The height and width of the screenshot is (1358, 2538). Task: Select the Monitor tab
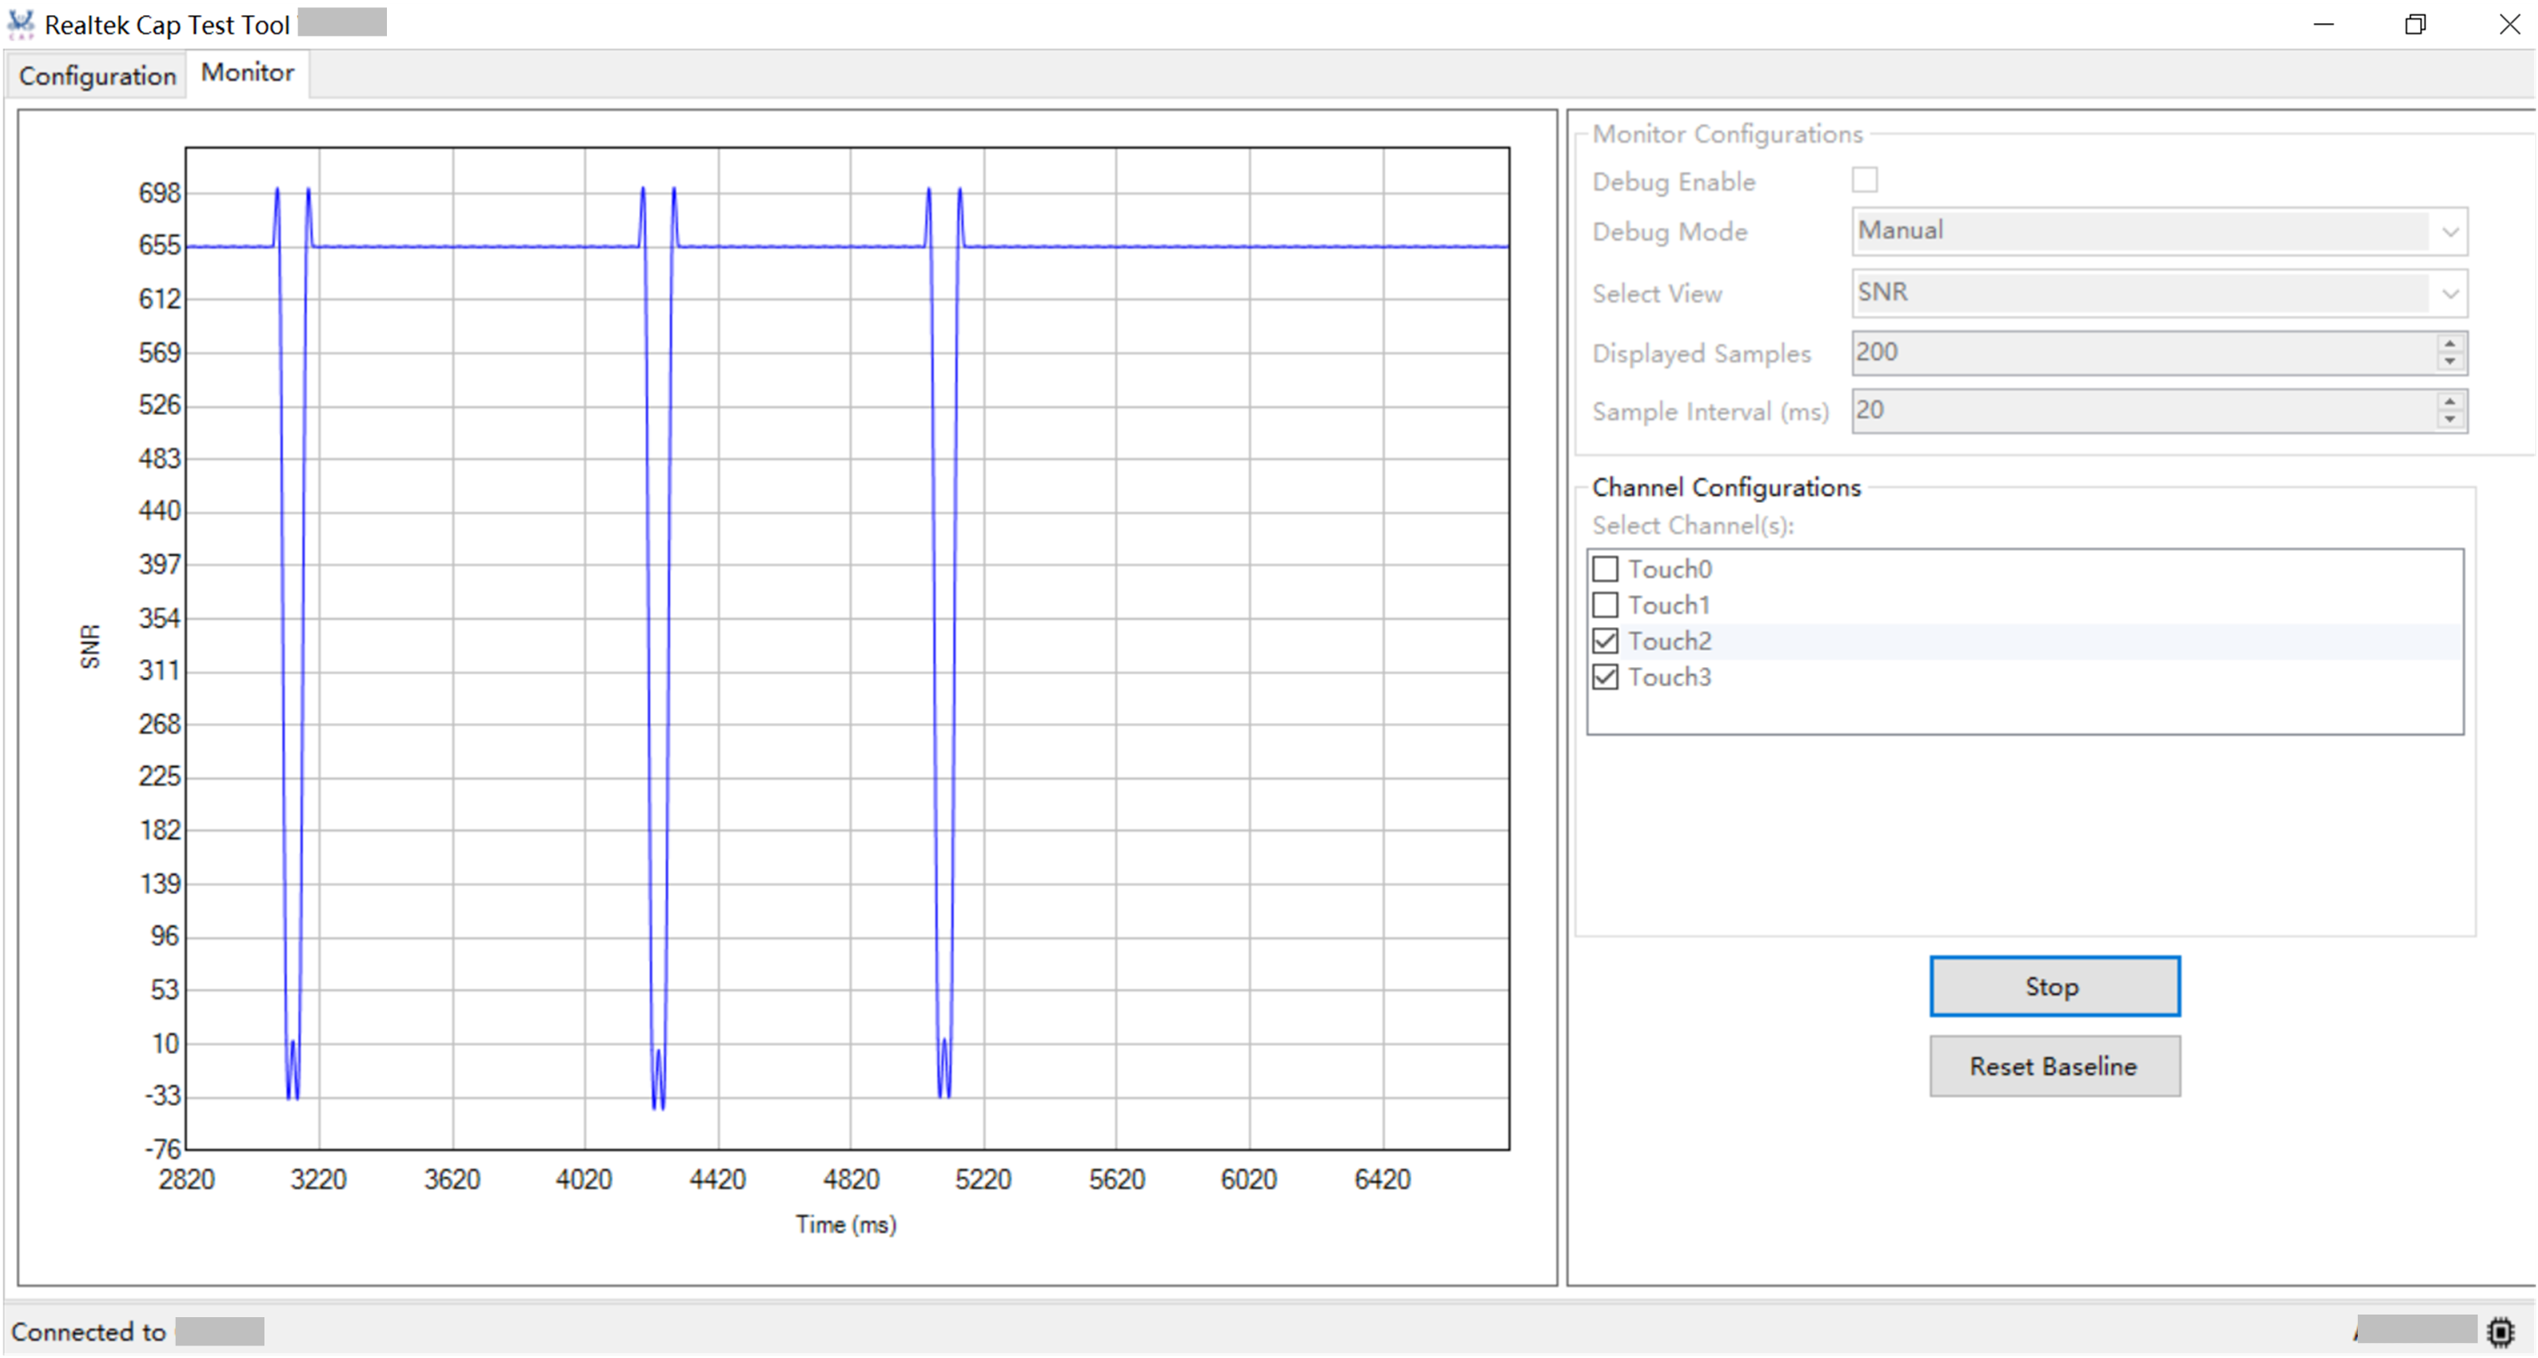(248, 73)
